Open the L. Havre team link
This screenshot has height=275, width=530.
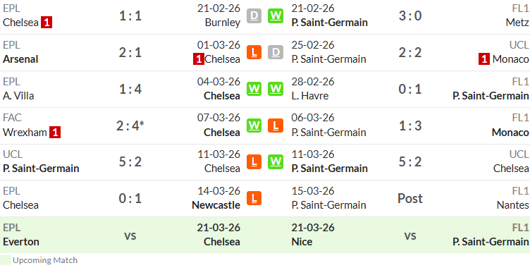coord(310,96)
